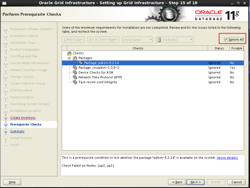
Task: Click Ignored status of resolv.conf row
Action: tap(214, 82)
